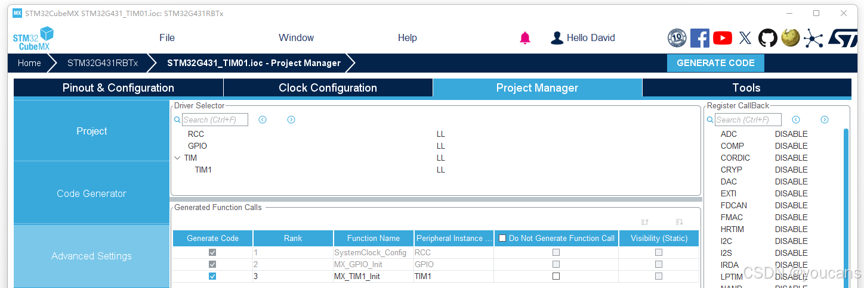Check Do Not Generate Function Call for SystemClock_Config
Viewport: 864px width, 288px height.
(x=556, y=252)
